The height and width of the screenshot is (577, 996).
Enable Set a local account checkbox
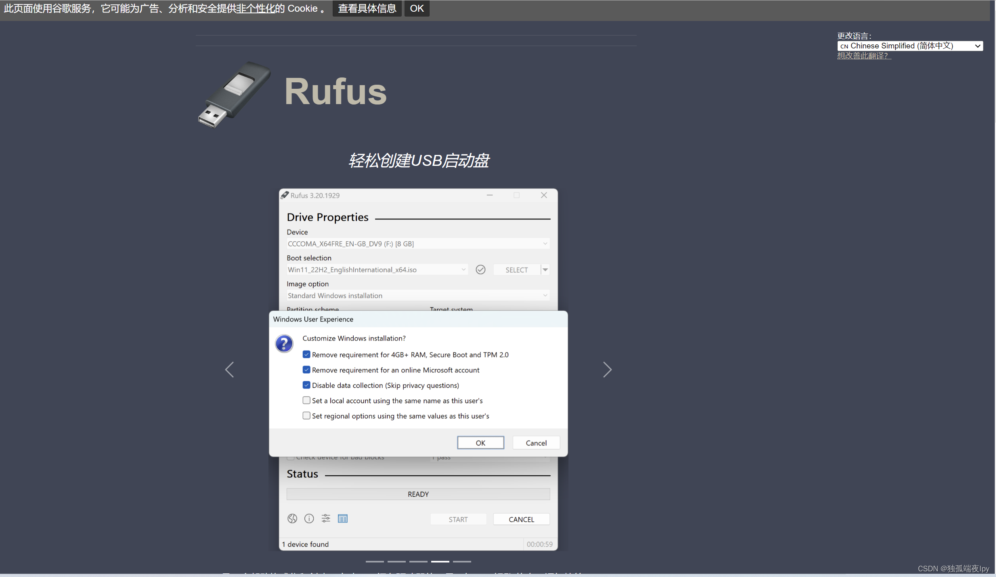(306, 400)
